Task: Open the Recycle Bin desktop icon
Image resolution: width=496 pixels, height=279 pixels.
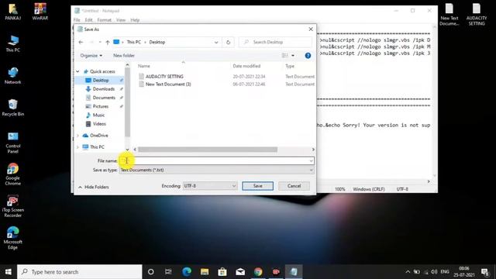Action: 13,108
